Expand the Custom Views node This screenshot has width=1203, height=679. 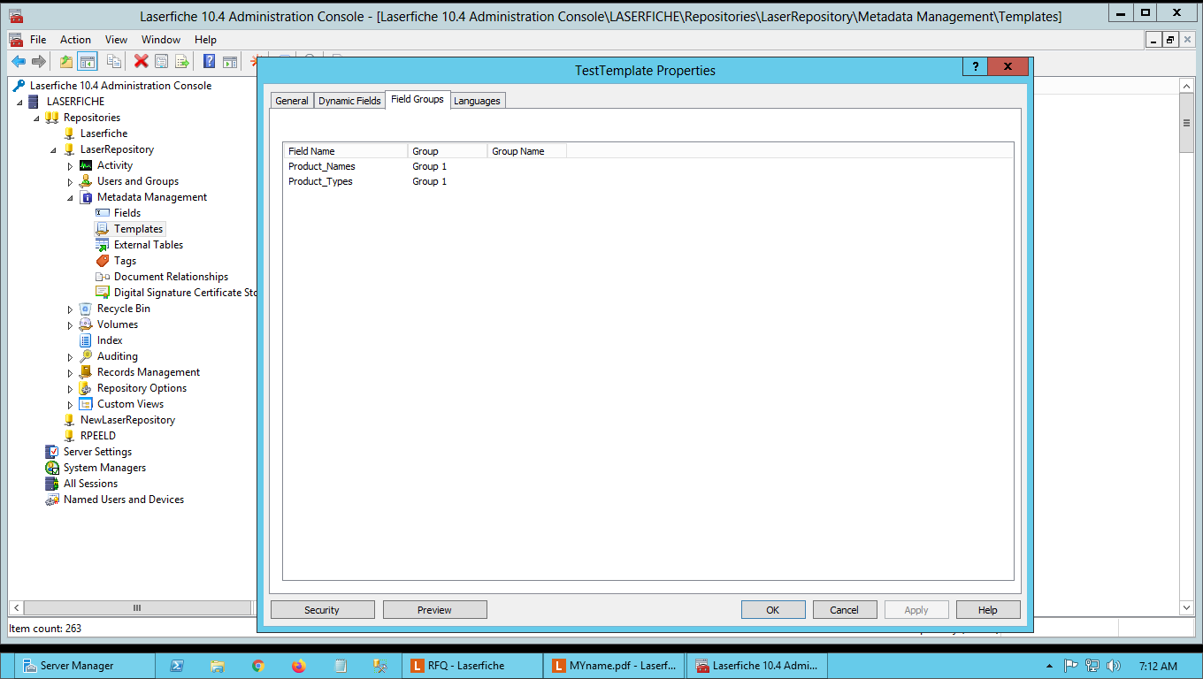[70, 404]
